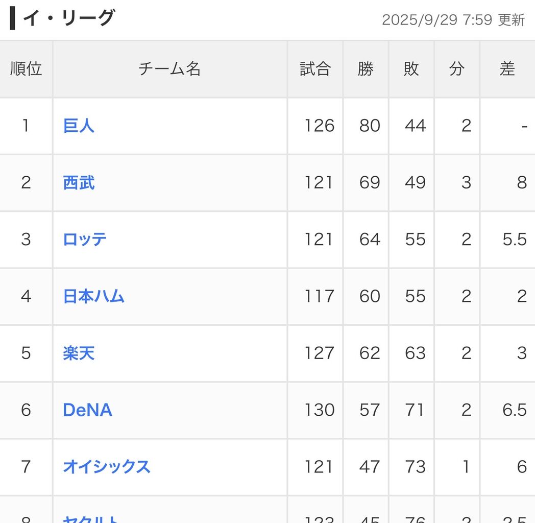The width and height of the screenshot is (535, 523).
Task: Click the 分 column header
Action: [456, 69]
